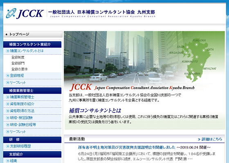Click the arrow icon beside first リーフレット
The width and height of the screenshot is (229, 163).
pos(8,82)
